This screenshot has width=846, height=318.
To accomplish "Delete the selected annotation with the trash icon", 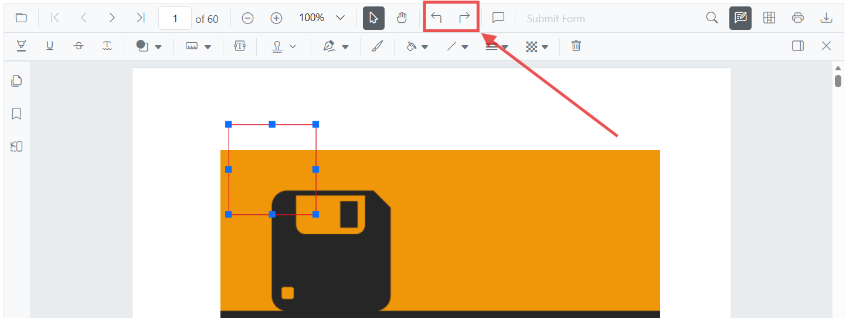I will (x=576, y=46).
